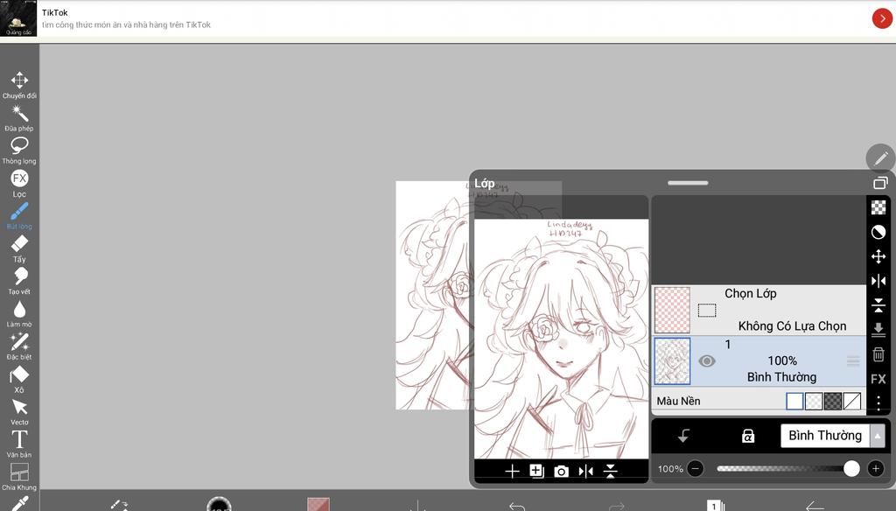Choose the Eraser (Tẩy) tool
Image resolution: width=896 pixels, height=511 pixels.
[19, 244]
